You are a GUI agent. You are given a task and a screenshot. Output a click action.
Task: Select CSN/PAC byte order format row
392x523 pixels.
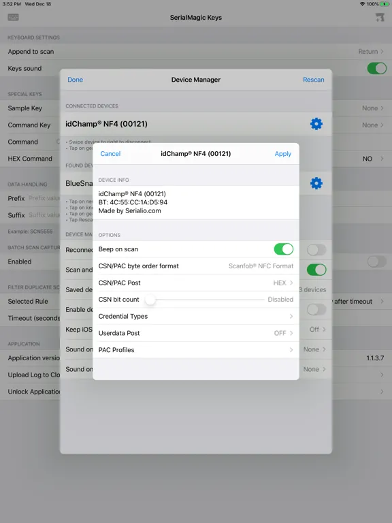coord(196,266)
